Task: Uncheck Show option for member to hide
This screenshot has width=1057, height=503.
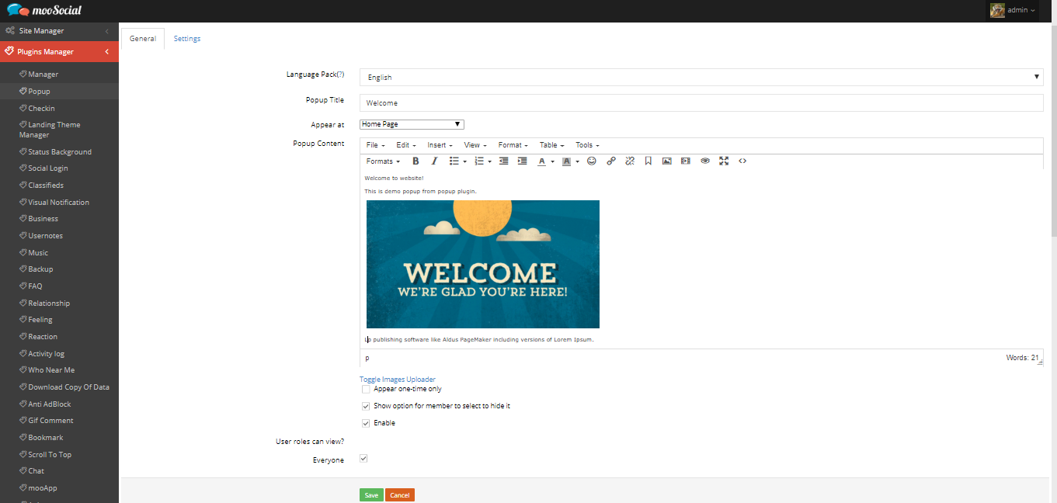Action: pos(366,406)
